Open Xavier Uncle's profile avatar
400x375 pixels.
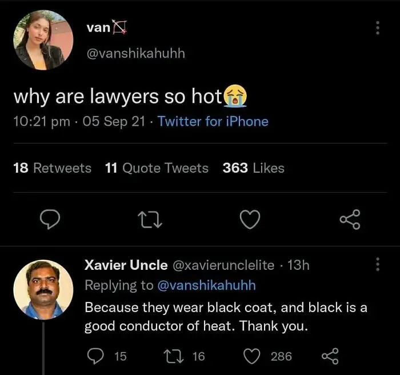[x=43, y=290]
